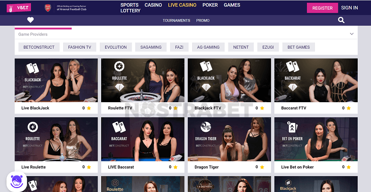Open the search magnifier icon

coord(341,20)
